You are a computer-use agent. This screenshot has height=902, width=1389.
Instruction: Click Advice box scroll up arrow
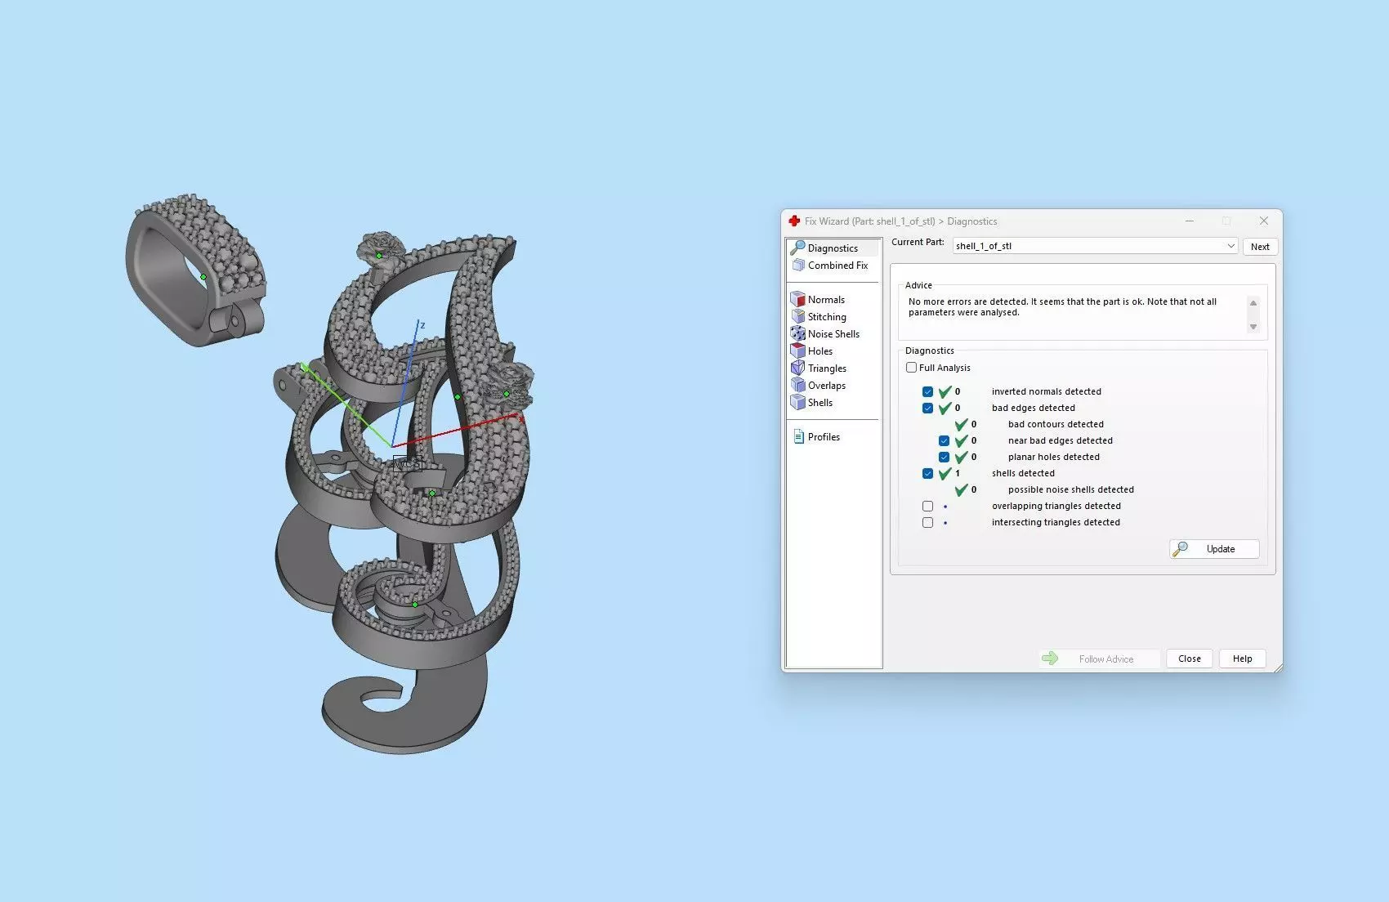coord(1253,303)
